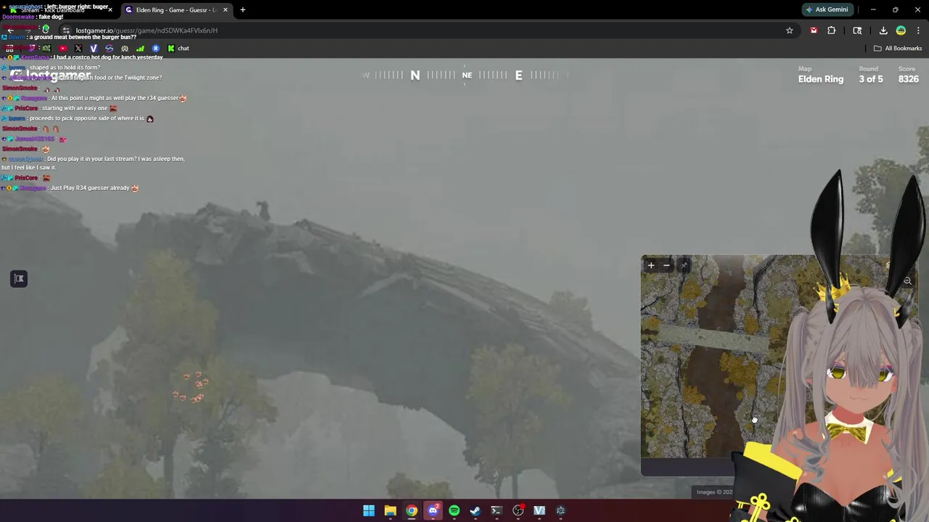Click the NE marker on compass
929x522 pixels.
click(x=467, y=75)
